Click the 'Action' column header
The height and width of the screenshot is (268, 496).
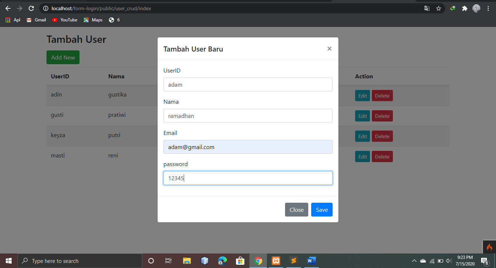(x=364, y=77)
